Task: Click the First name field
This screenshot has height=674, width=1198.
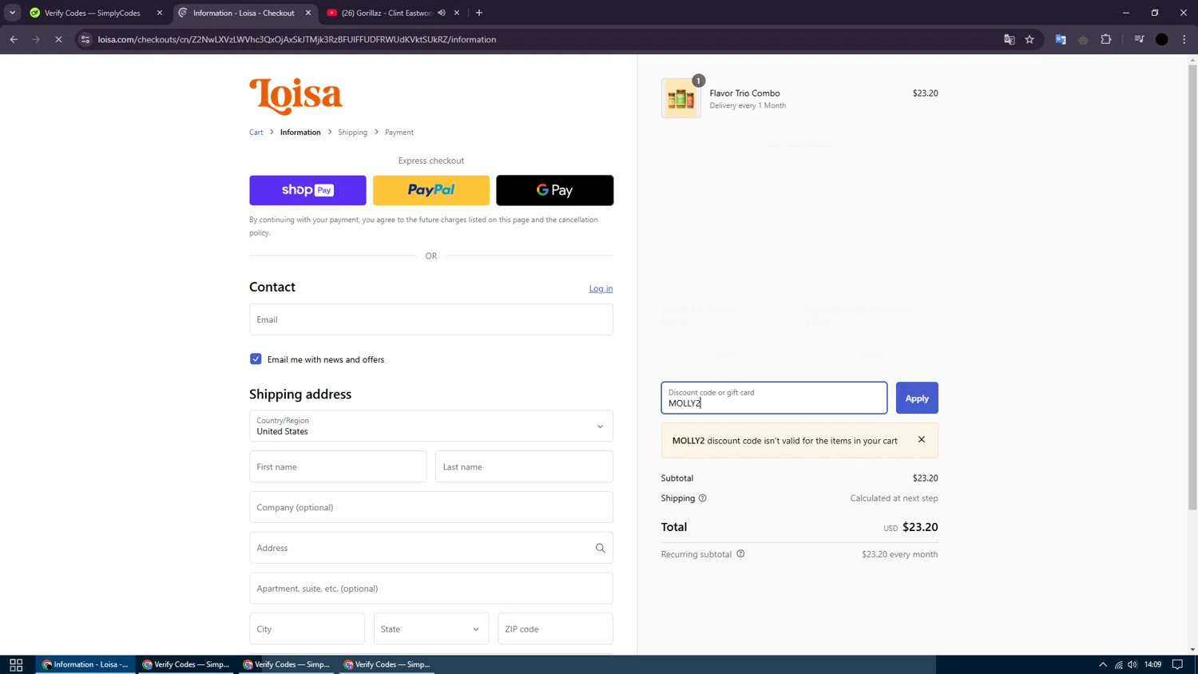Action: 338,467
